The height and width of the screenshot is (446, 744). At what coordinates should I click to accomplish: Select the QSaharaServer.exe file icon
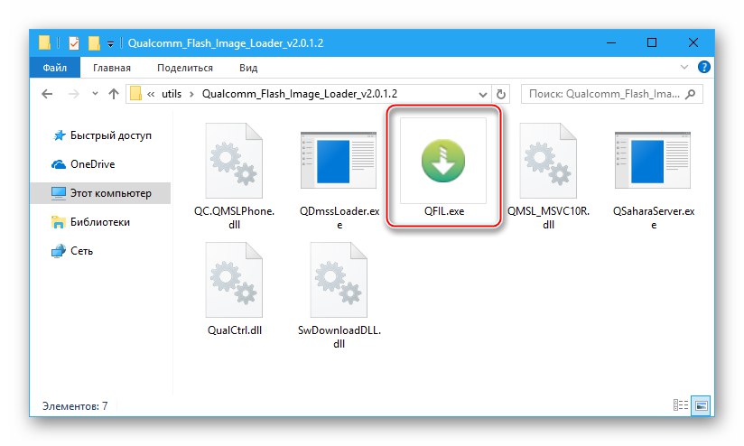click(653, 161)
